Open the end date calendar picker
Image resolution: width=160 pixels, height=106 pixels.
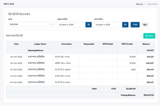125,25
